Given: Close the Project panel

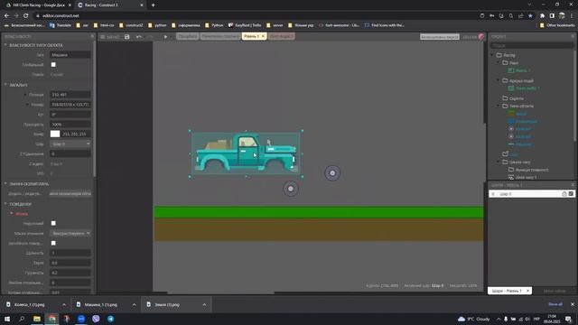Looking at the screenshot, I should (573, 36).
